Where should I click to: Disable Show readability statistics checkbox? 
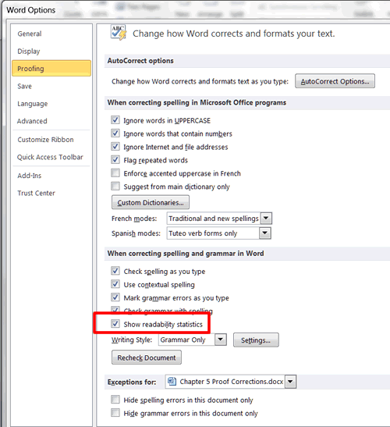click(x=115, y=324)
